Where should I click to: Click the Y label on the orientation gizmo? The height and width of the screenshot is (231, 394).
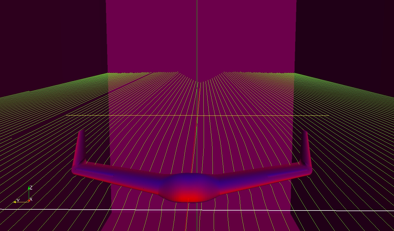[x=18, y=200]
